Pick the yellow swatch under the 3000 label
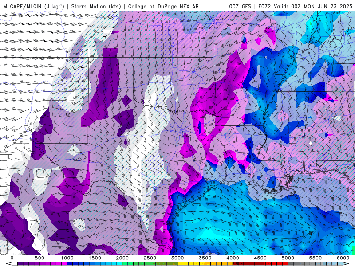355x266 pixels. coord(180,264)
